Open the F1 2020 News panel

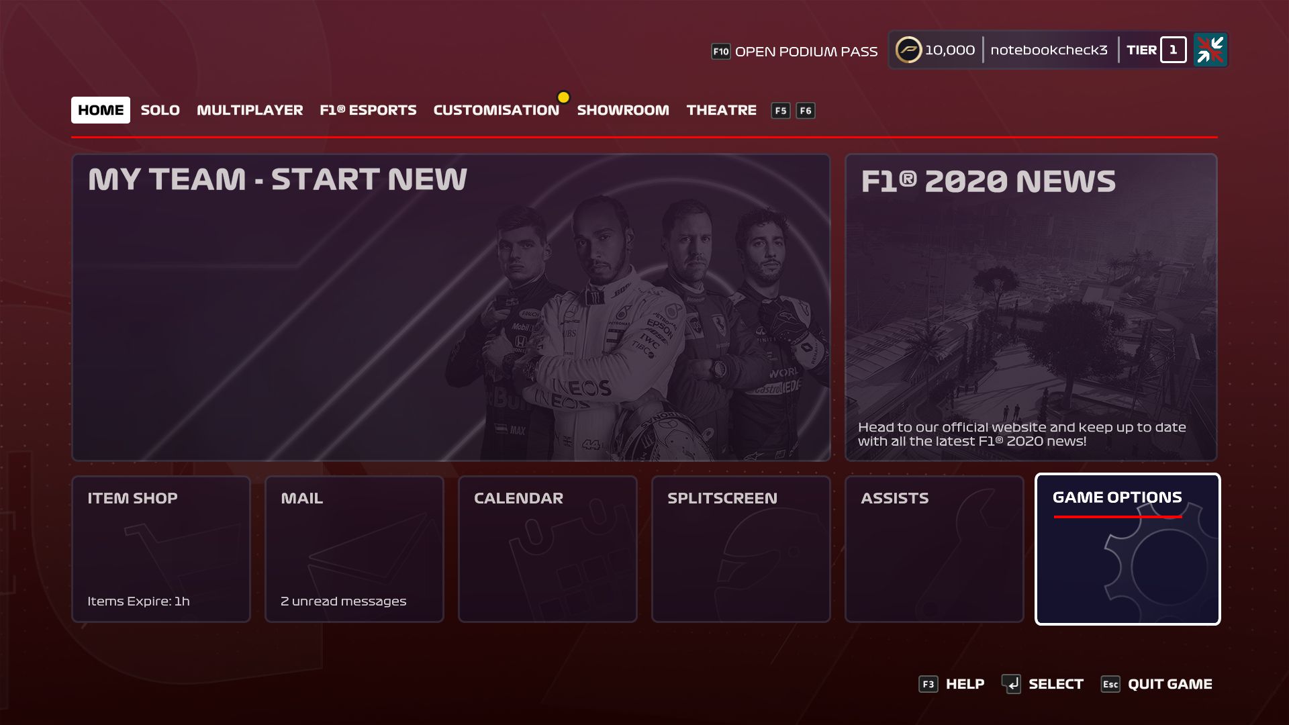[1031, 307]
